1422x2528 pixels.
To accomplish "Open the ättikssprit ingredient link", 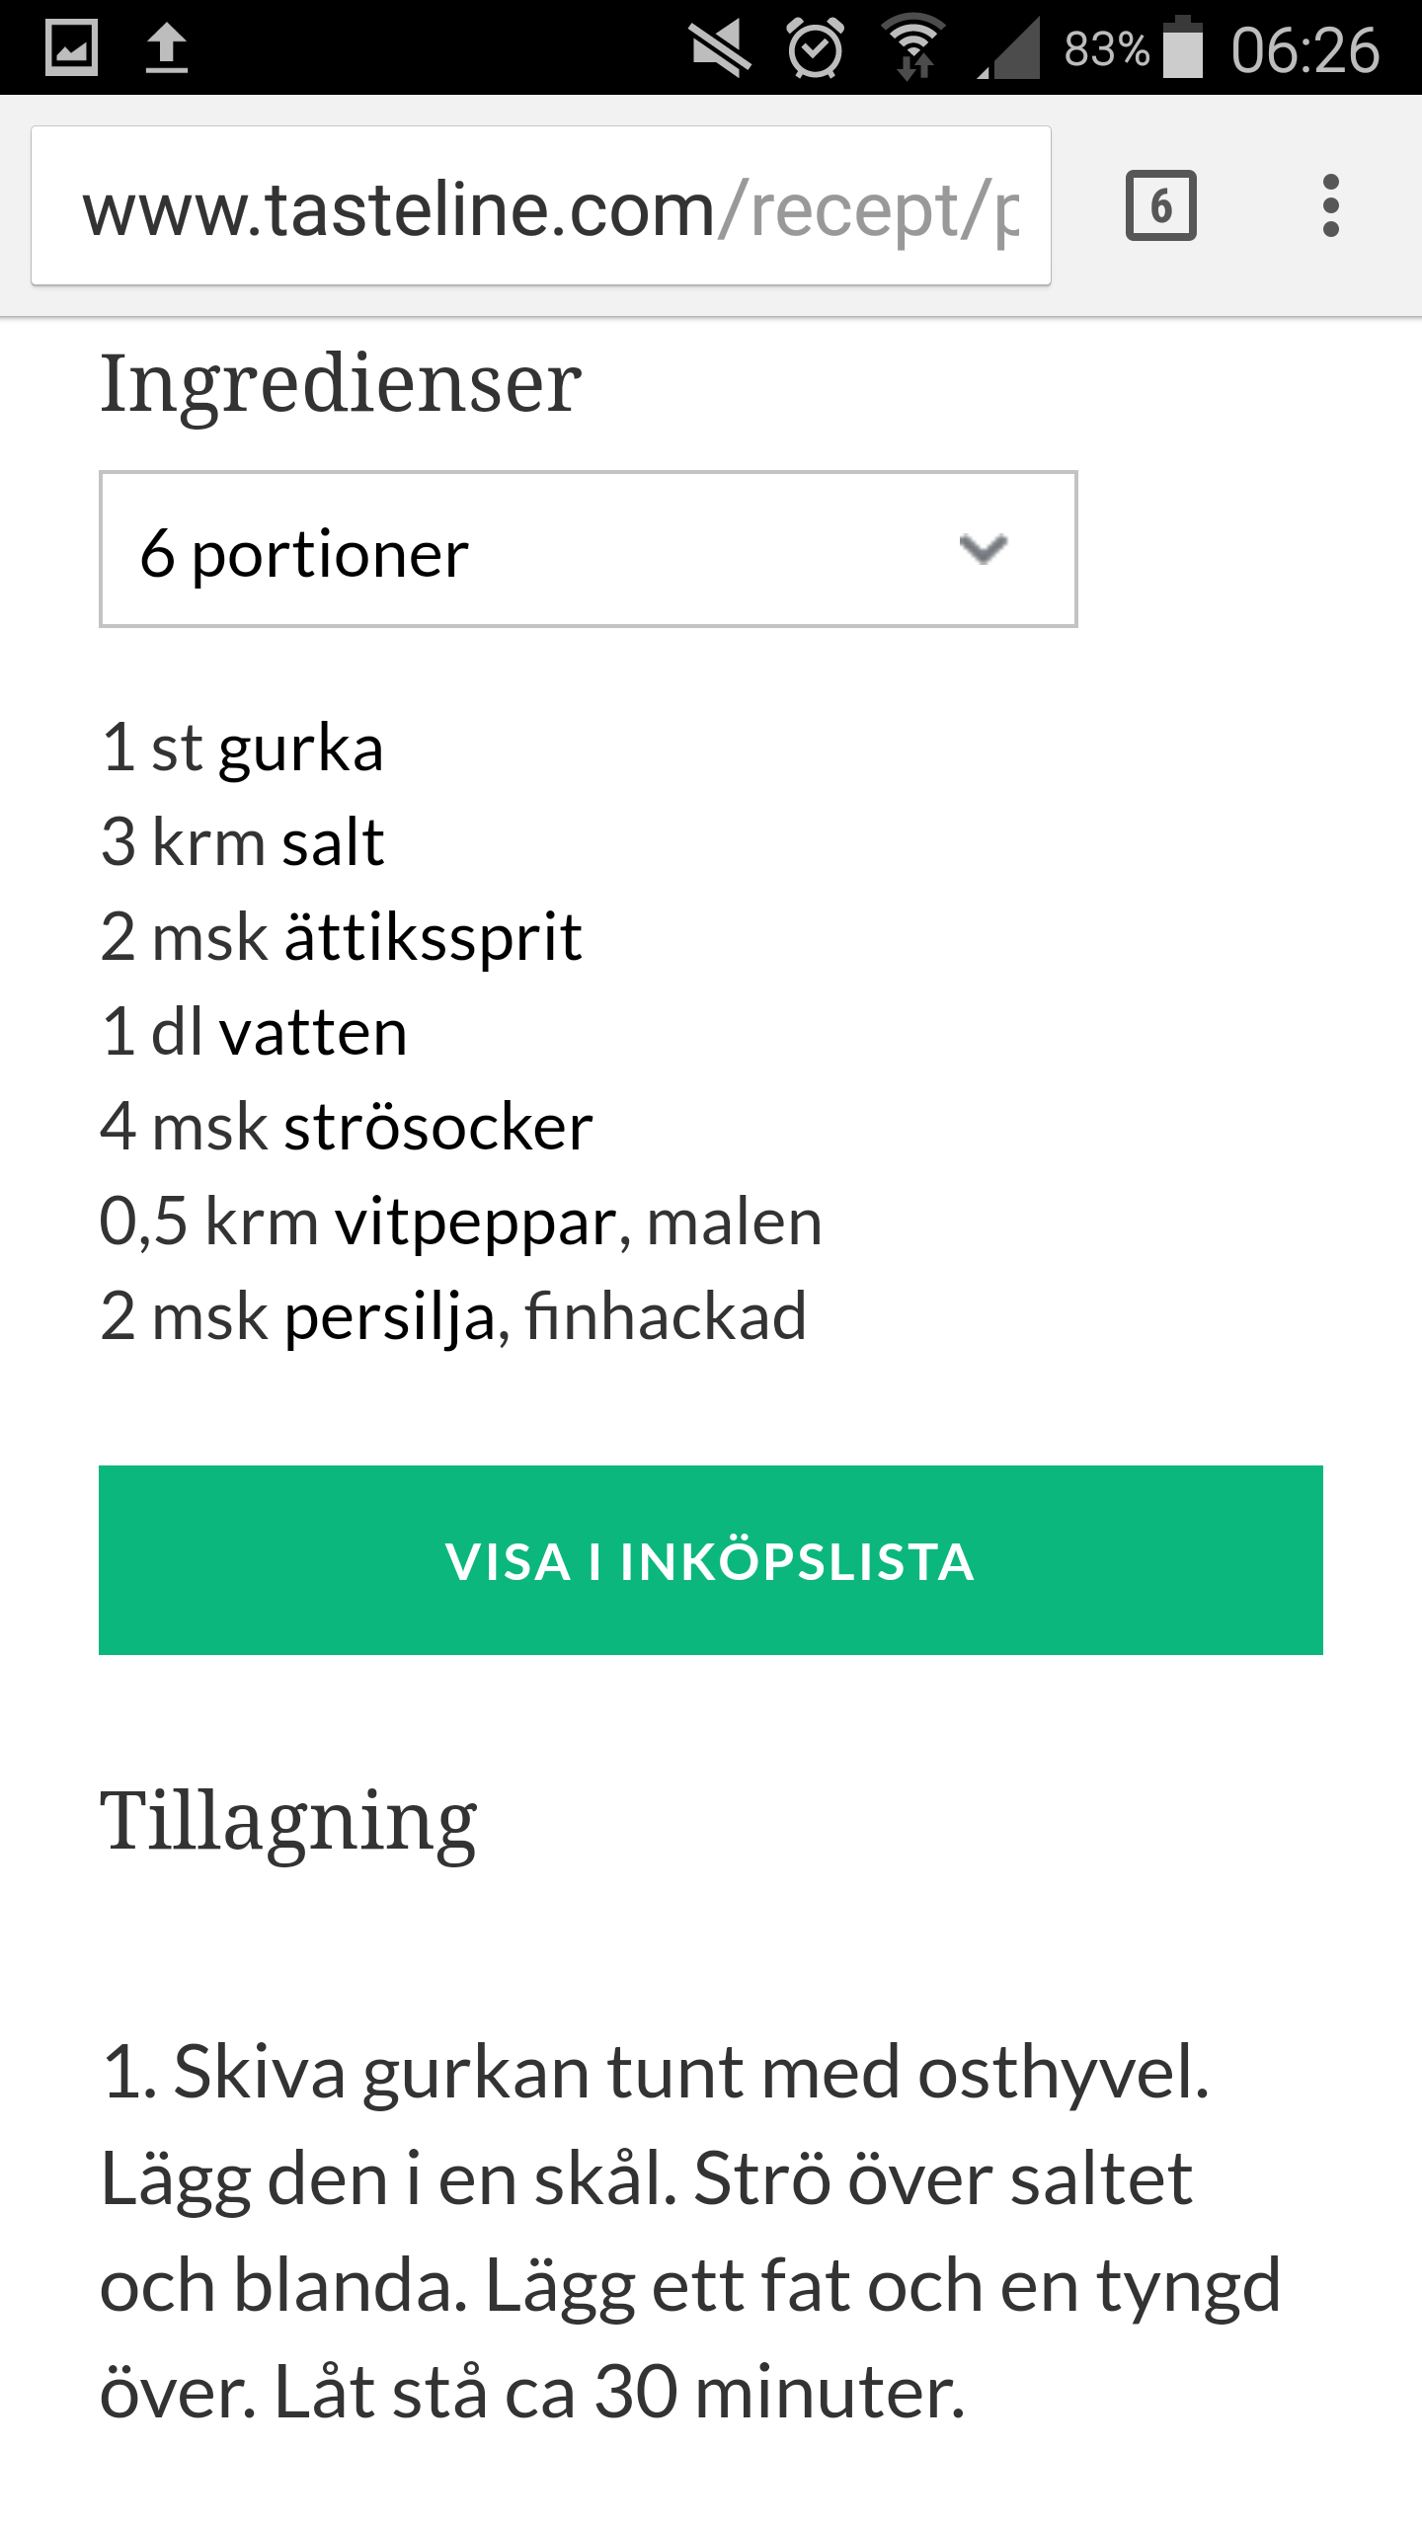I will click(x=433, y=937).
